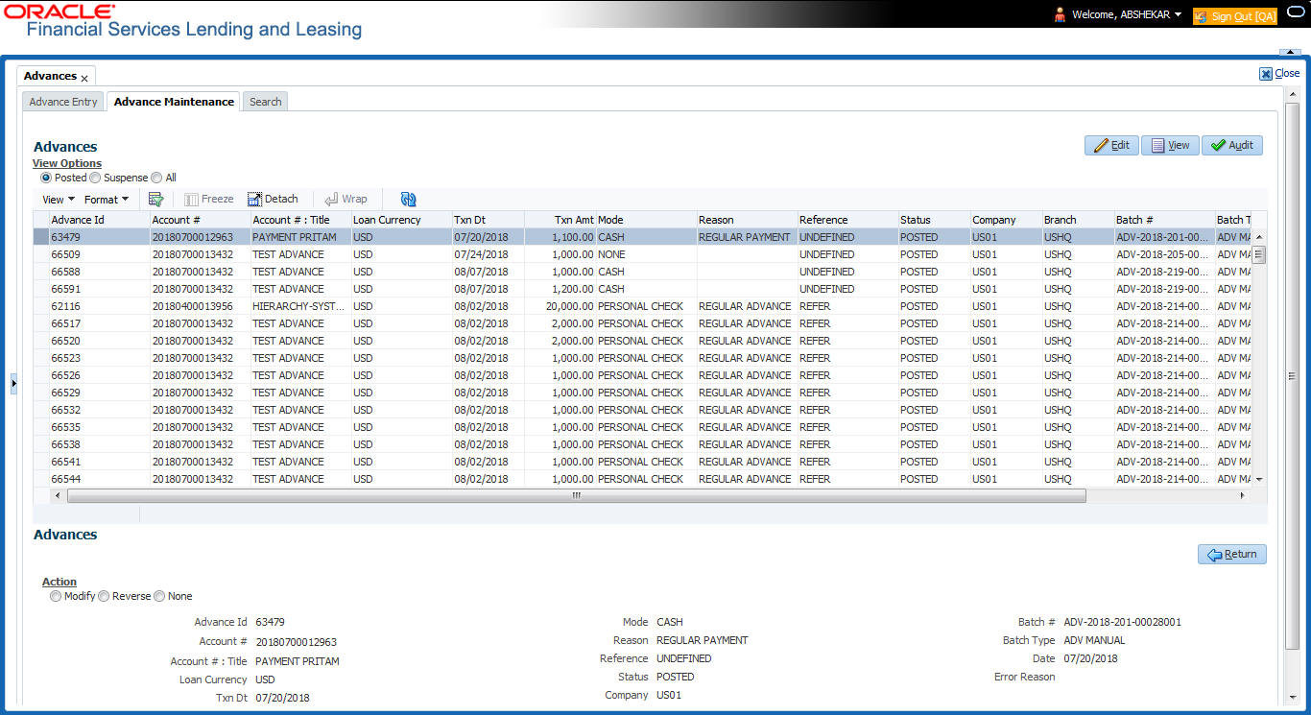Switch to the Advance Entry tab
1311x715 pixels.
point(63,102)
